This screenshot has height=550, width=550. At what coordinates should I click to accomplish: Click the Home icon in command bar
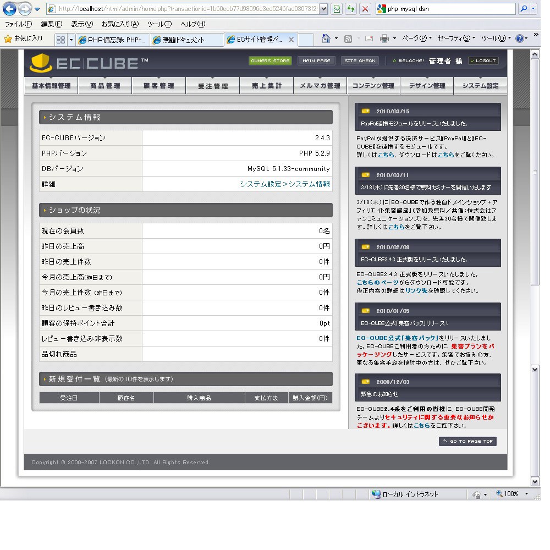326,38
